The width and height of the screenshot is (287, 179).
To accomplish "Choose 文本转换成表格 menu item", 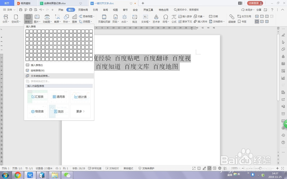I will click(59, 76).
